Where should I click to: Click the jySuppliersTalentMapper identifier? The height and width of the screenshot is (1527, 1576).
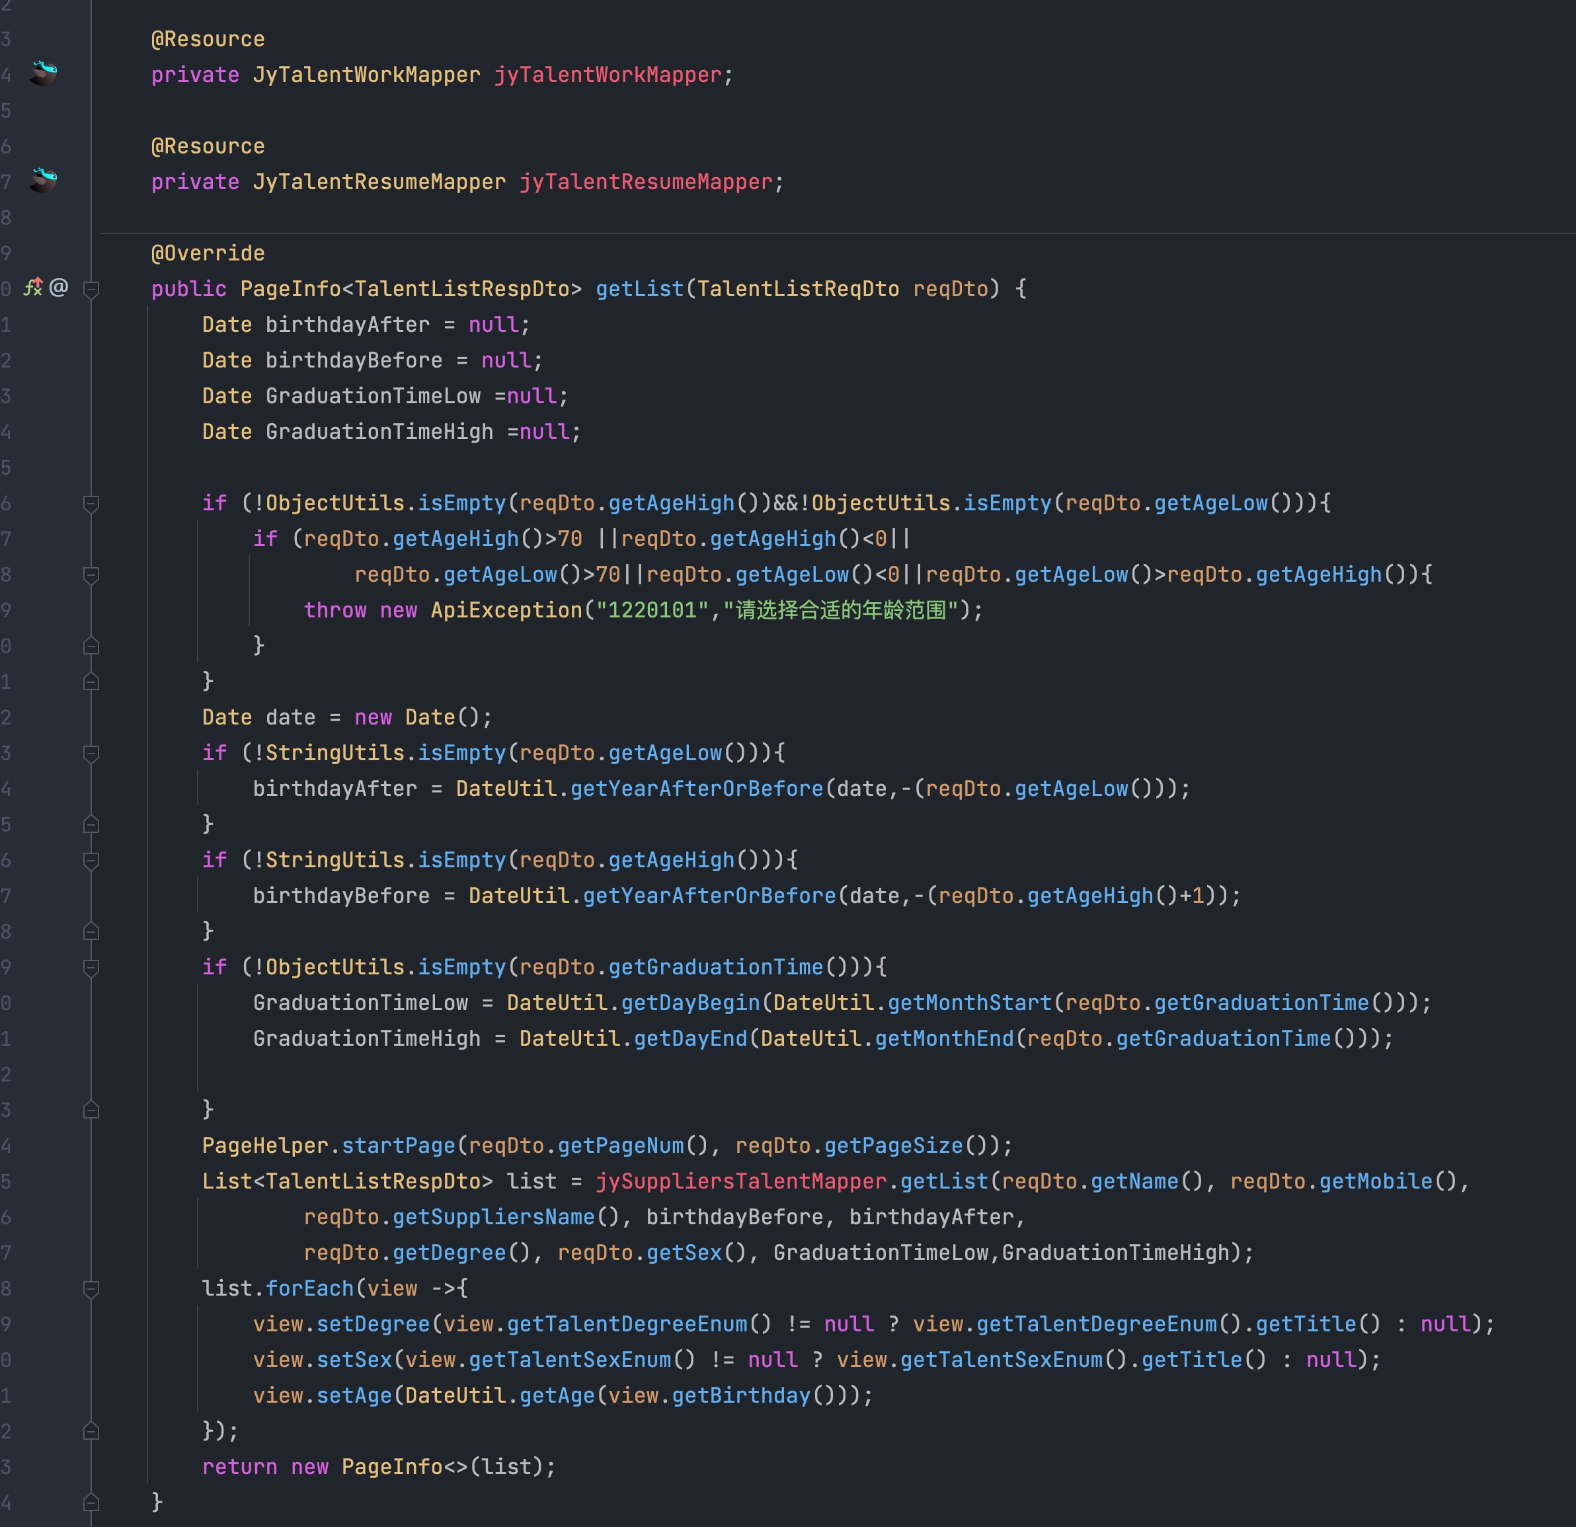coord(741,1181)
